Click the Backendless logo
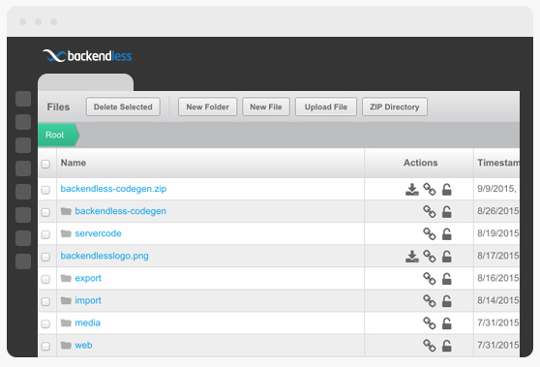 point(87,56)
